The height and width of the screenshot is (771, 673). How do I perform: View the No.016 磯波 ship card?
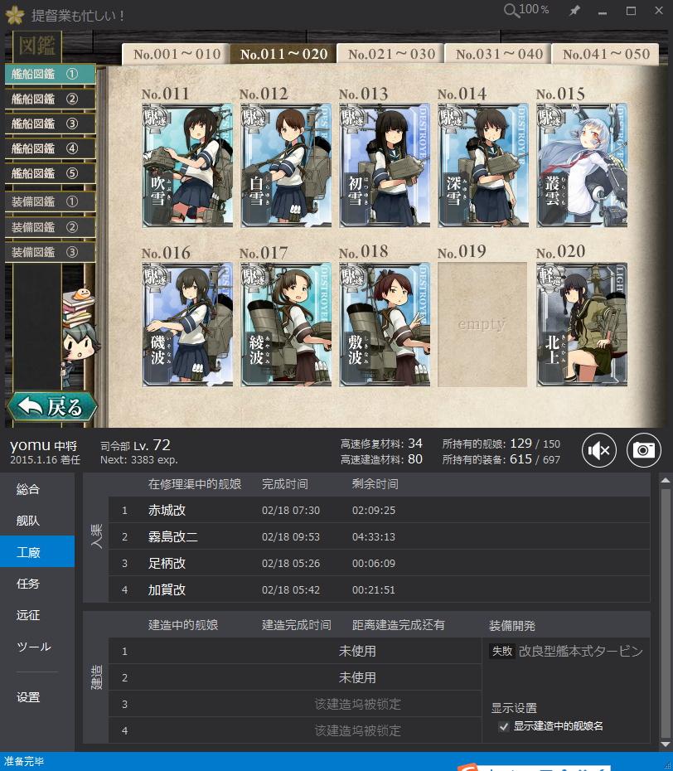[187, 324]
